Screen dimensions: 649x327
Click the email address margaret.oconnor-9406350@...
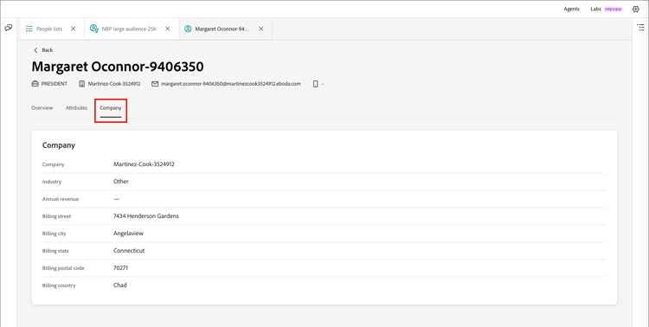231,84
